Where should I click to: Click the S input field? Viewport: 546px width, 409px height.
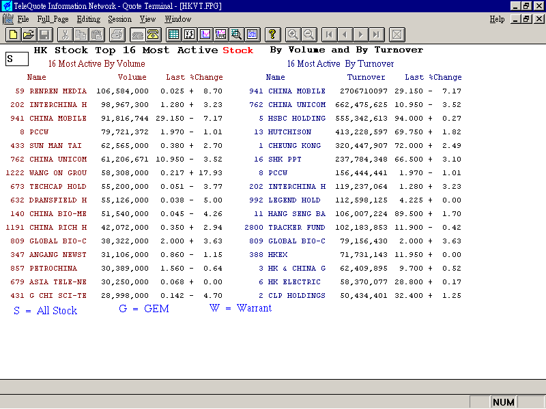click(16, 59)
